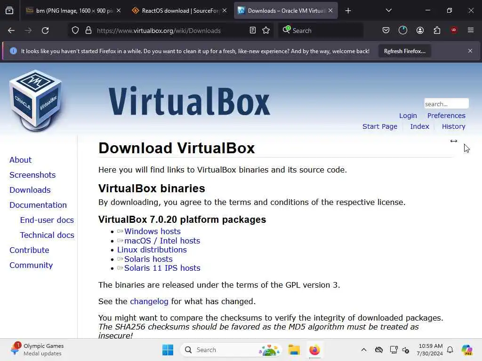This screenshot has height=361, width=482.
Task: Click the display/network tray icon
Action: (x=394, y=350)
